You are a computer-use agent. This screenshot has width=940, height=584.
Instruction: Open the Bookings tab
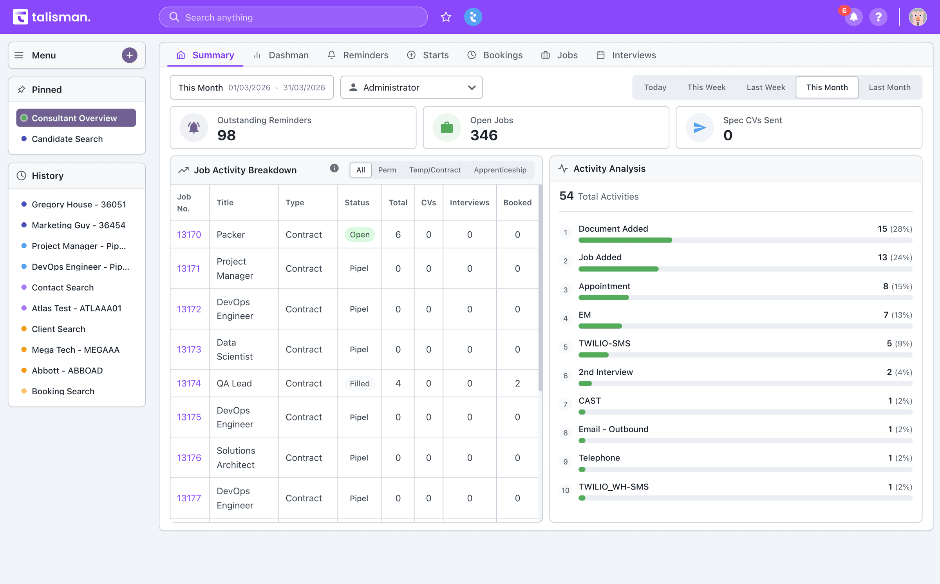(495, 55)
